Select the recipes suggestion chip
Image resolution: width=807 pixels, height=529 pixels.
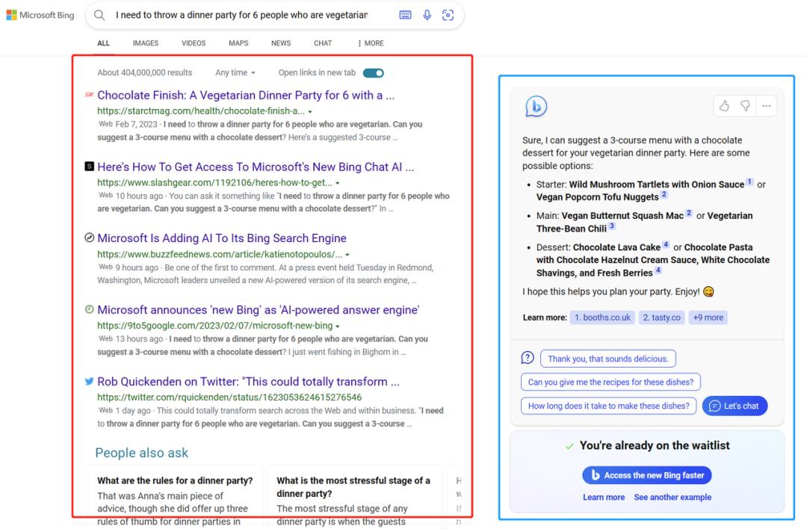(610, 382)
